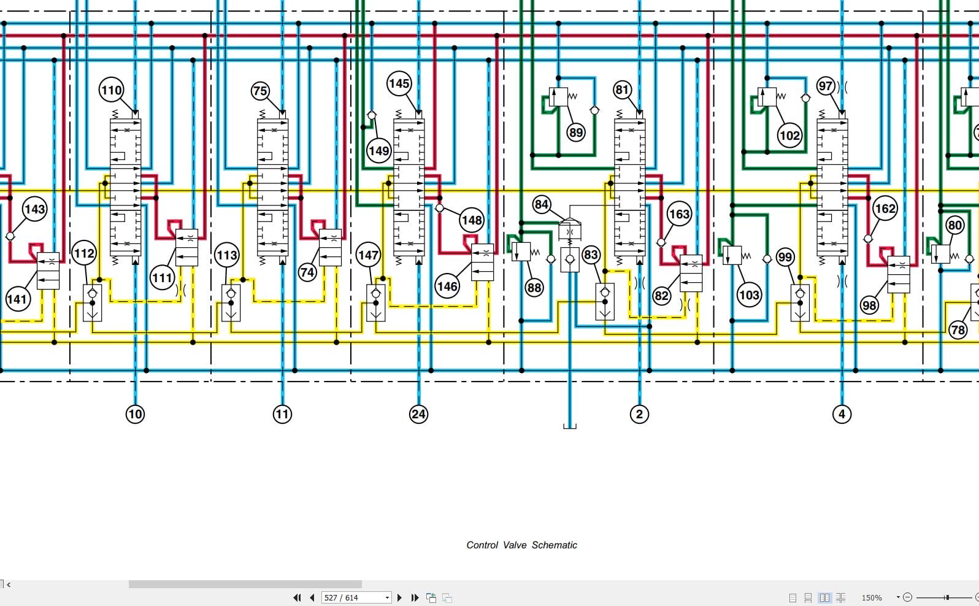The image size is (979, 606).
Task: Click callout number 81
Action: pyautogui.click(x=622, y=90)
